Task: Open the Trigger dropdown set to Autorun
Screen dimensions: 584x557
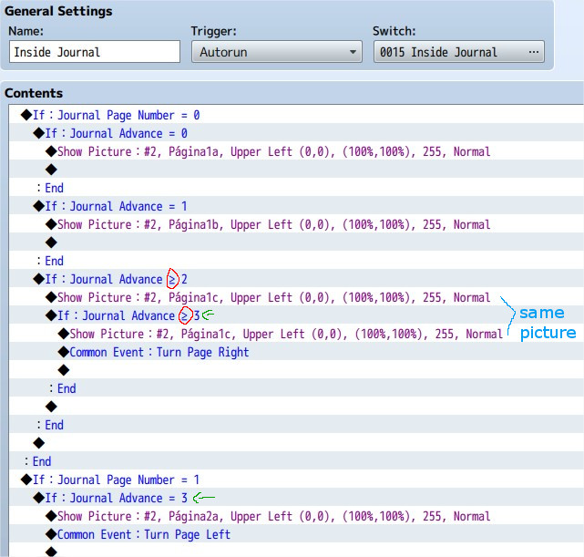Action: pyautogui.click(x=277, y=52)
